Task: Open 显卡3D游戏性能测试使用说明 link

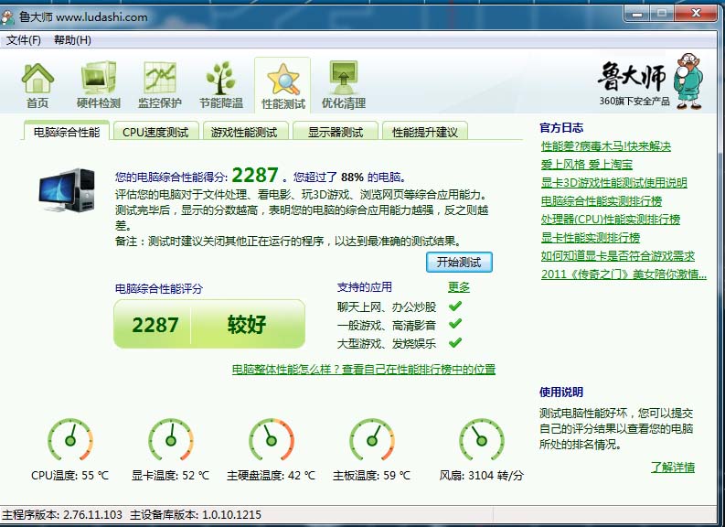Action: coord(613,183)
